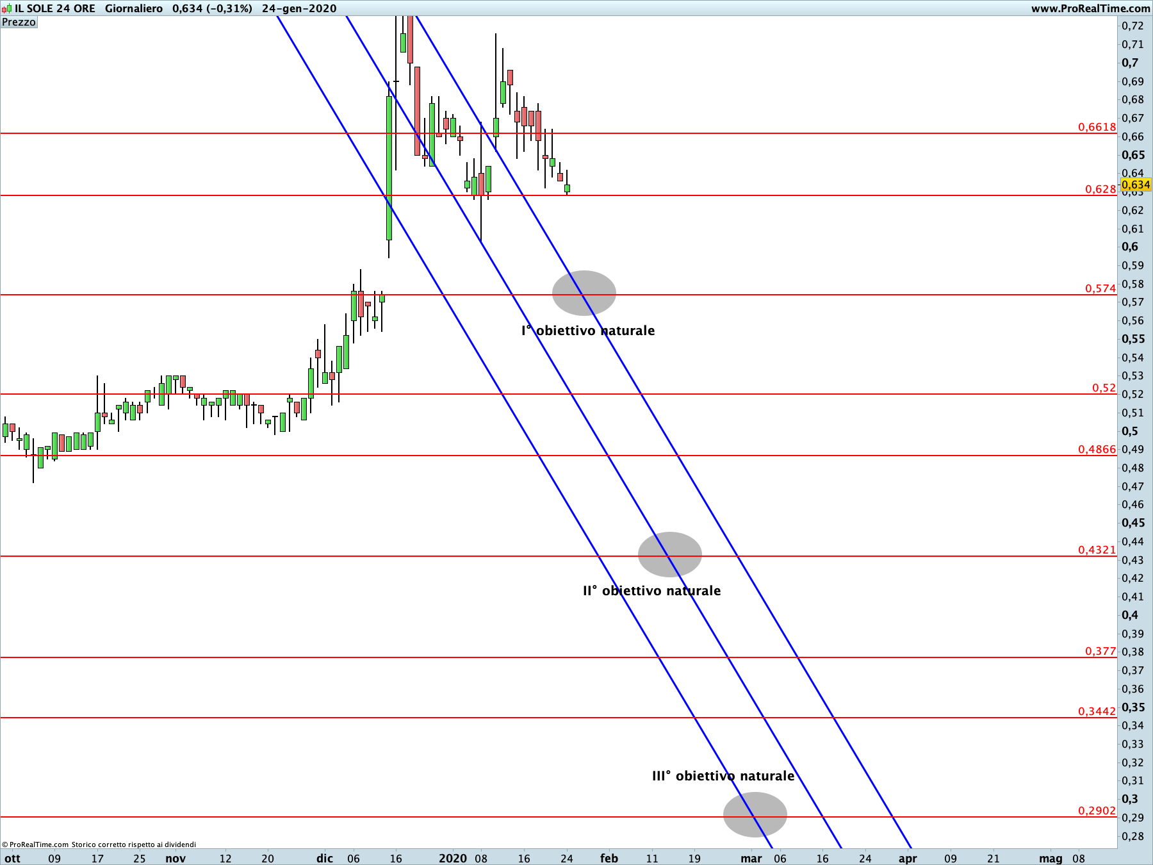The height and width of the screenshot is (865, 1153).
Task: Open the www.ProRealTime.com link
Action: 1090,8
